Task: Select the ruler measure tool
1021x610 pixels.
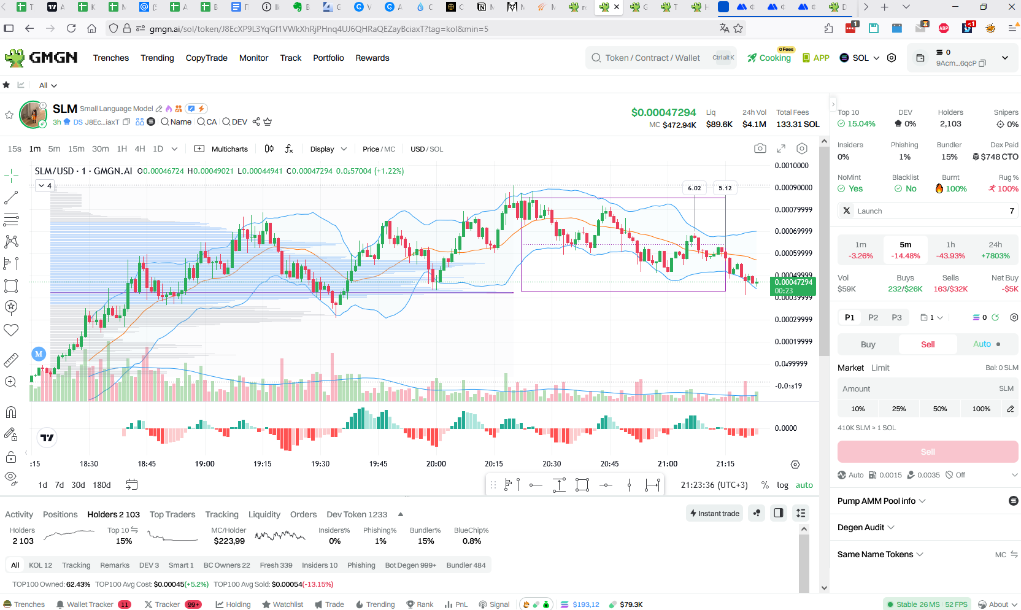Action: 11,360
